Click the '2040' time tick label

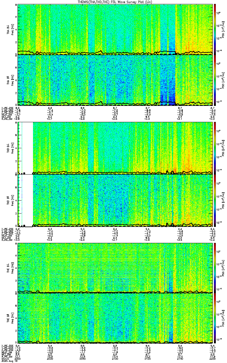click(83, 358)
